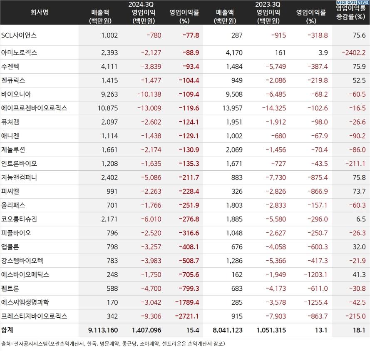
Task: Select 에이프로젠바이오로직스 loss '-13,009'
Action: [149, 108]
